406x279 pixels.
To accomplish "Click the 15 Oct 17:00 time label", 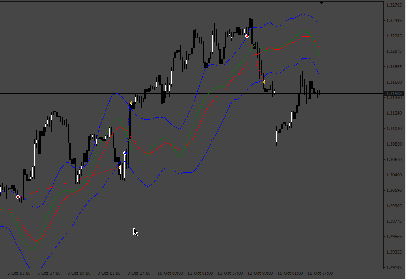I will tap(320, 273).
